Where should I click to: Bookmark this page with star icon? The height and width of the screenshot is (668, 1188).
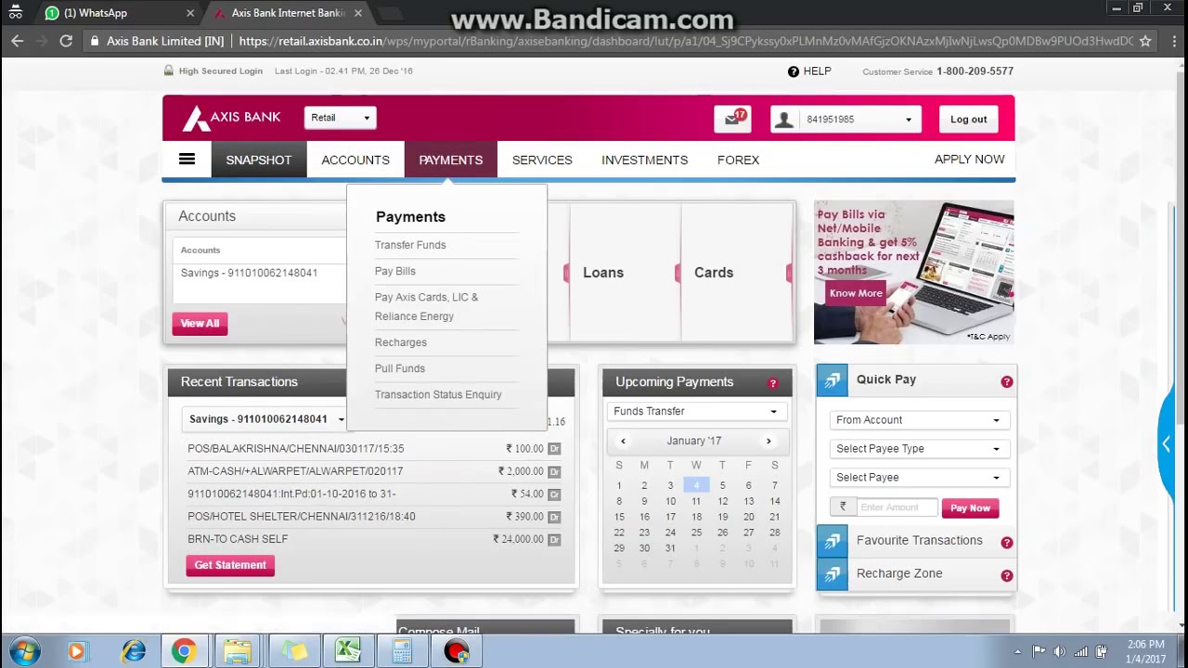[1145, 41]
